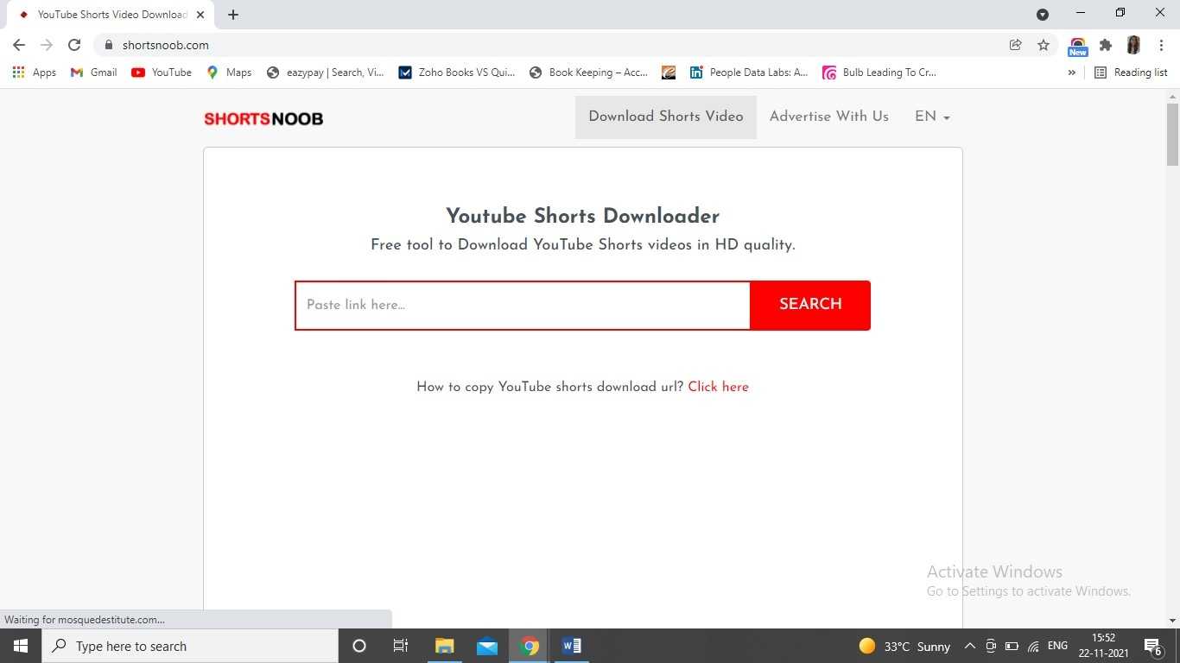
Task: Select the Download Shorts Video menu item
Action: [x=665, y=117]
